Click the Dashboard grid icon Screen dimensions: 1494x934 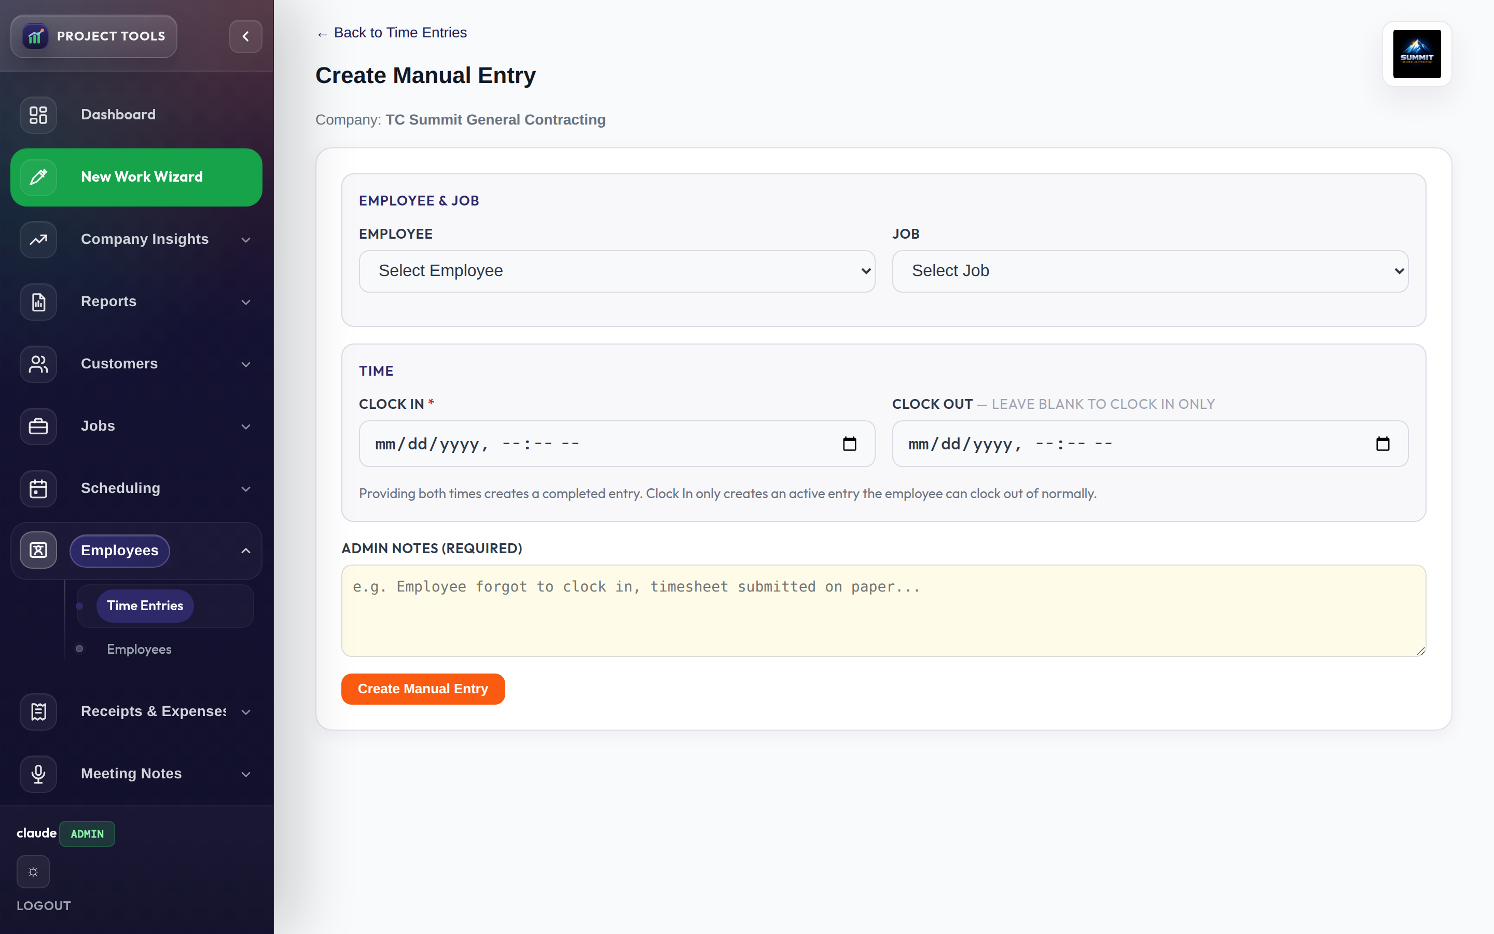pos(38,115)
